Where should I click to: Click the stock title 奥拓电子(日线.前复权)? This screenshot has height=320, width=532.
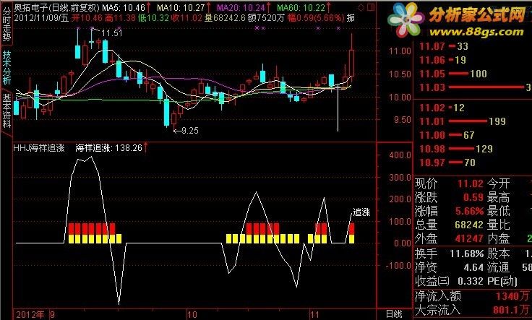(57, 7)
